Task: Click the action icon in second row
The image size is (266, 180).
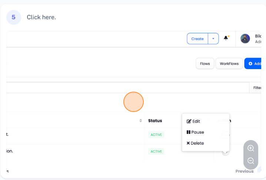Action: click(225, 152)
